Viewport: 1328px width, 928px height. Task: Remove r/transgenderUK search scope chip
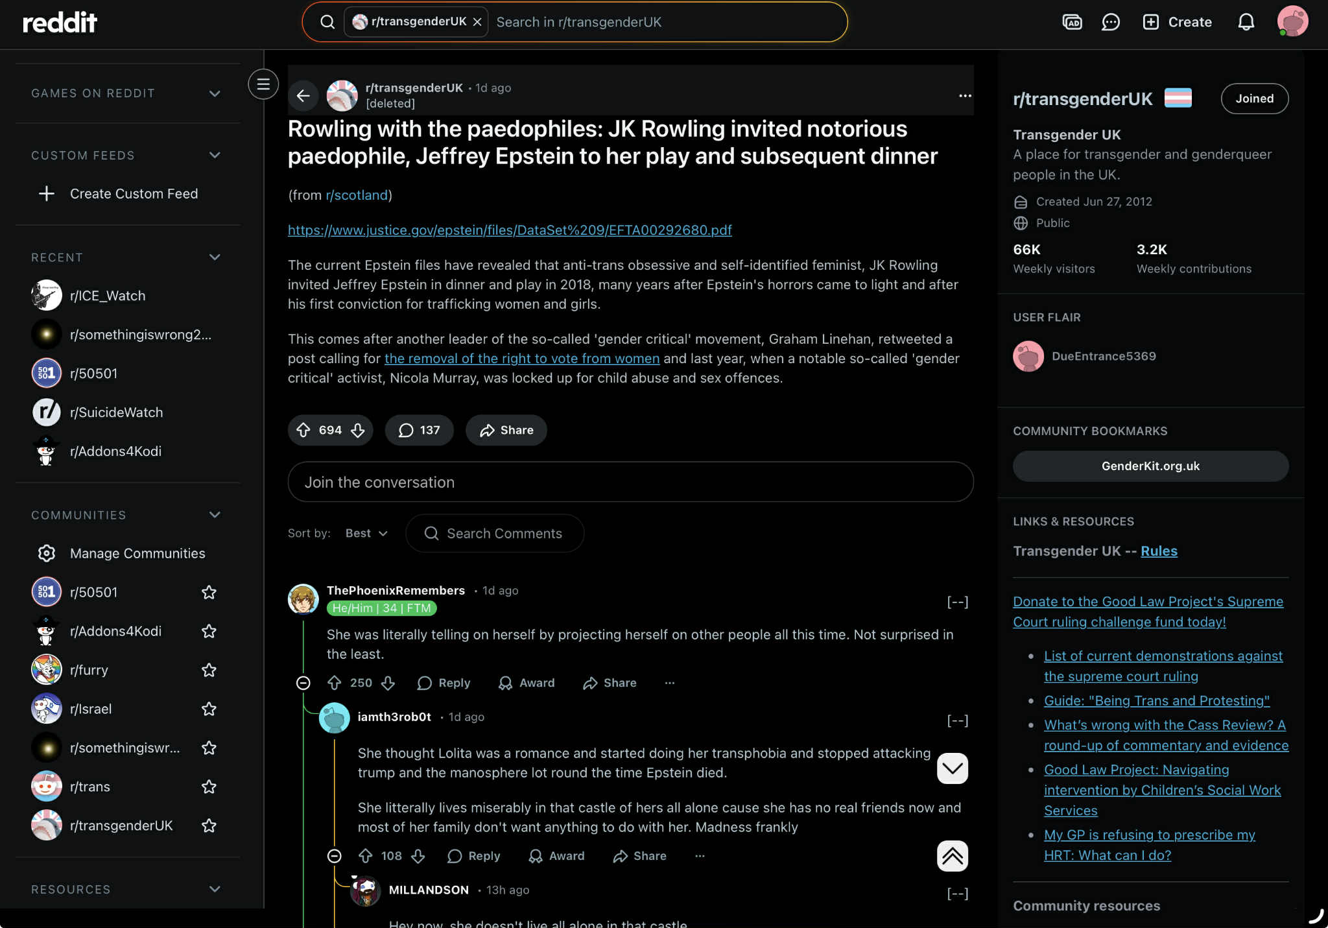(477, 22)
